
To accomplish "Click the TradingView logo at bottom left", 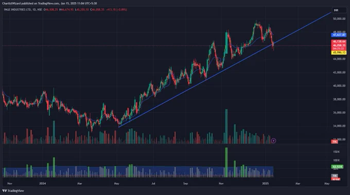I will pos(13,191).
